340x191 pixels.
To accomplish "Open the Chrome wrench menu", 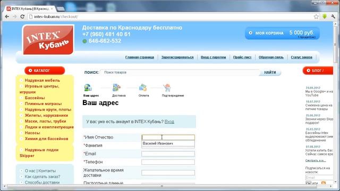I will click(333, 16).
